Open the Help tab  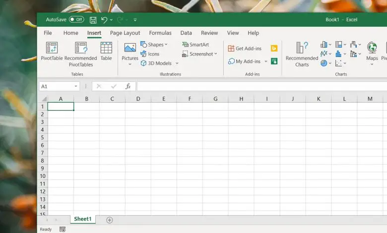253,33
